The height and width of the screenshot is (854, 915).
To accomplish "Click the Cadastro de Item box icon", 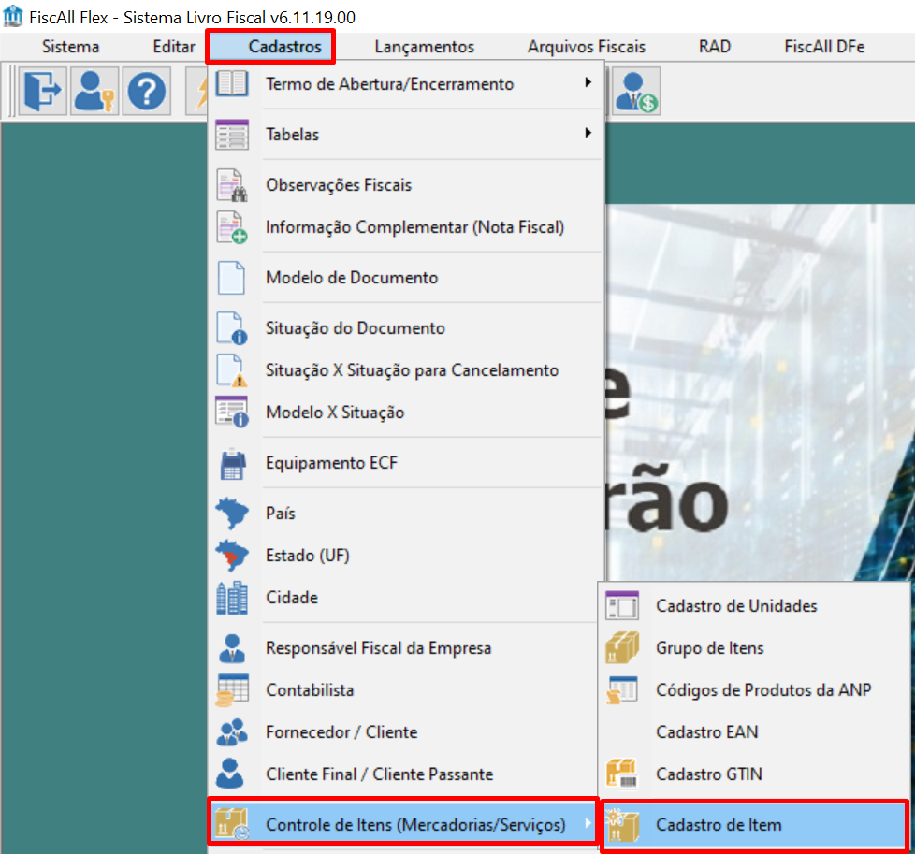I will (622, 824).
